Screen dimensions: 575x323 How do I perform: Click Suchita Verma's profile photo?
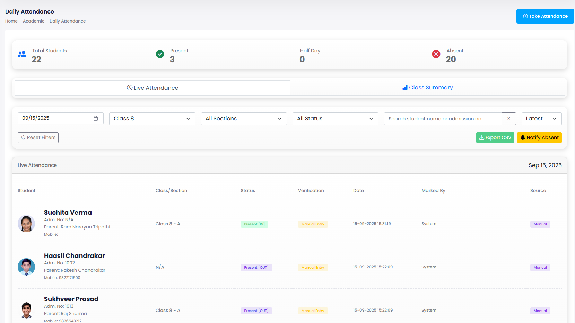coord(26,224)
